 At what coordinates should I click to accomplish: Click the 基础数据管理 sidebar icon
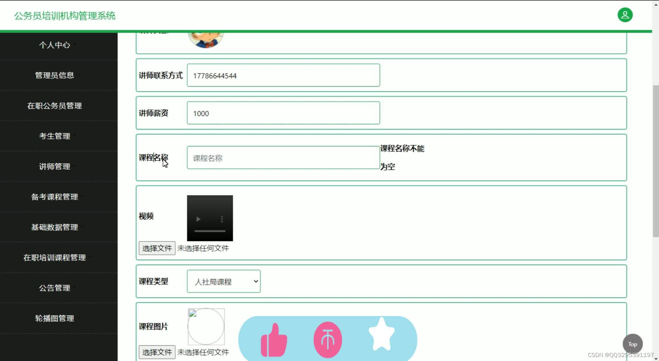54,227
